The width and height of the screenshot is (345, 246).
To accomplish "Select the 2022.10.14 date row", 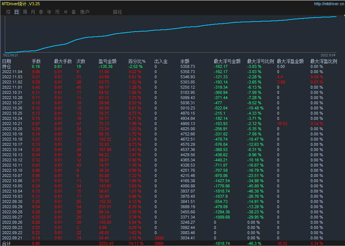I will click(x=12, y=150).
